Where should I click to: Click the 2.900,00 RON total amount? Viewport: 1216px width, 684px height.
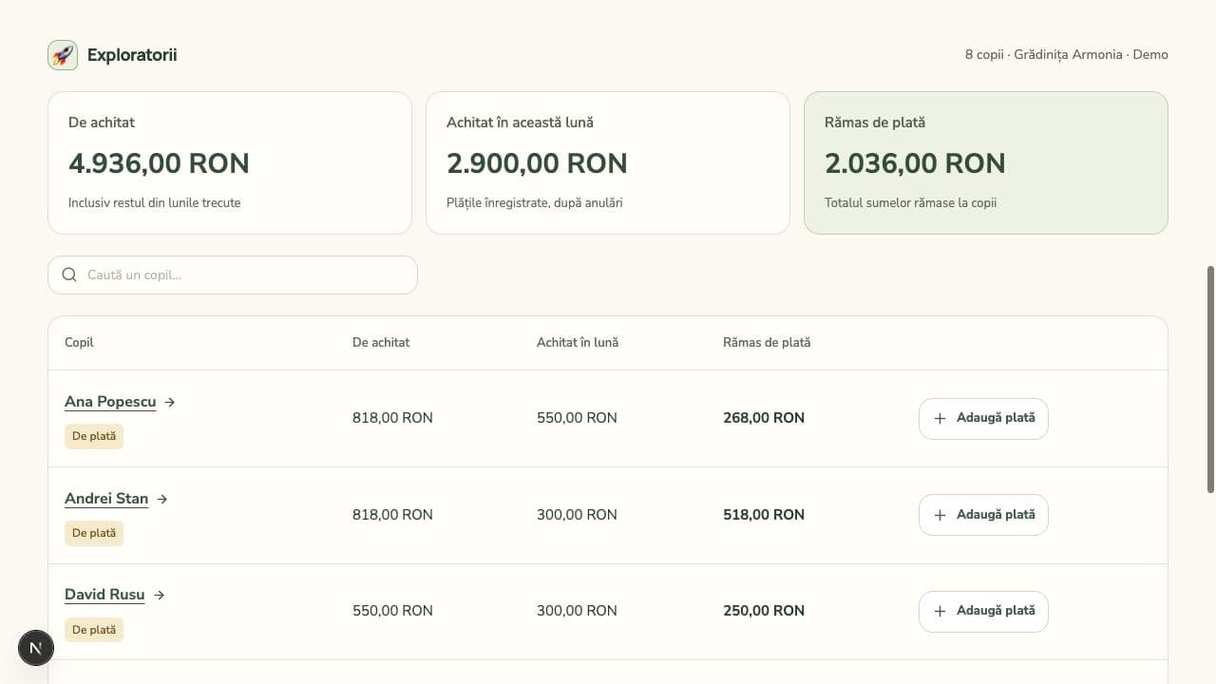(537, 163)
